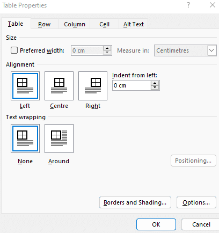Enable the Preferred width checkbox
The image size is (219, 233).
point(14,50)
